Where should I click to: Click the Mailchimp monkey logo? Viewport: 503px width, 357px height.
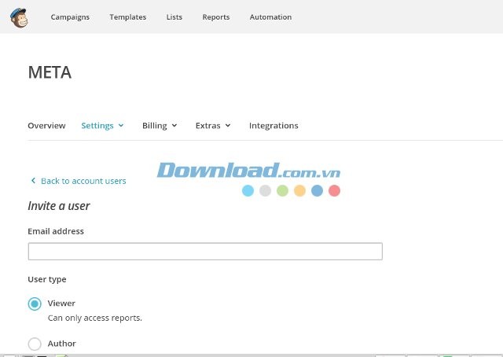click(x=19, y=17)
